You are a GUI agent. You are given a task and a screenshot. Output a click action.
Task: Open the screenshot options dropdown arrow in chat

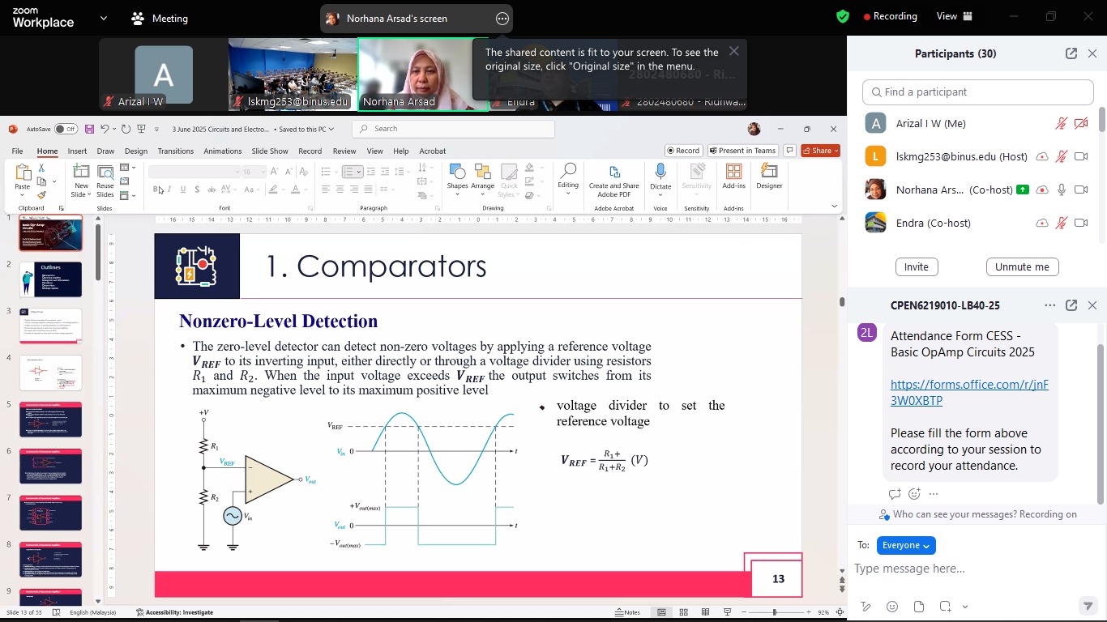point(965,607)
